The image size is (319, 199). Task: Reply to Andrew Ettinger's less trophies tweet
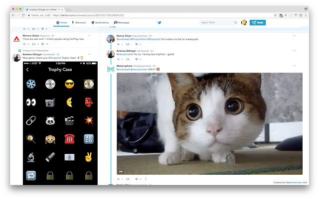119,59
